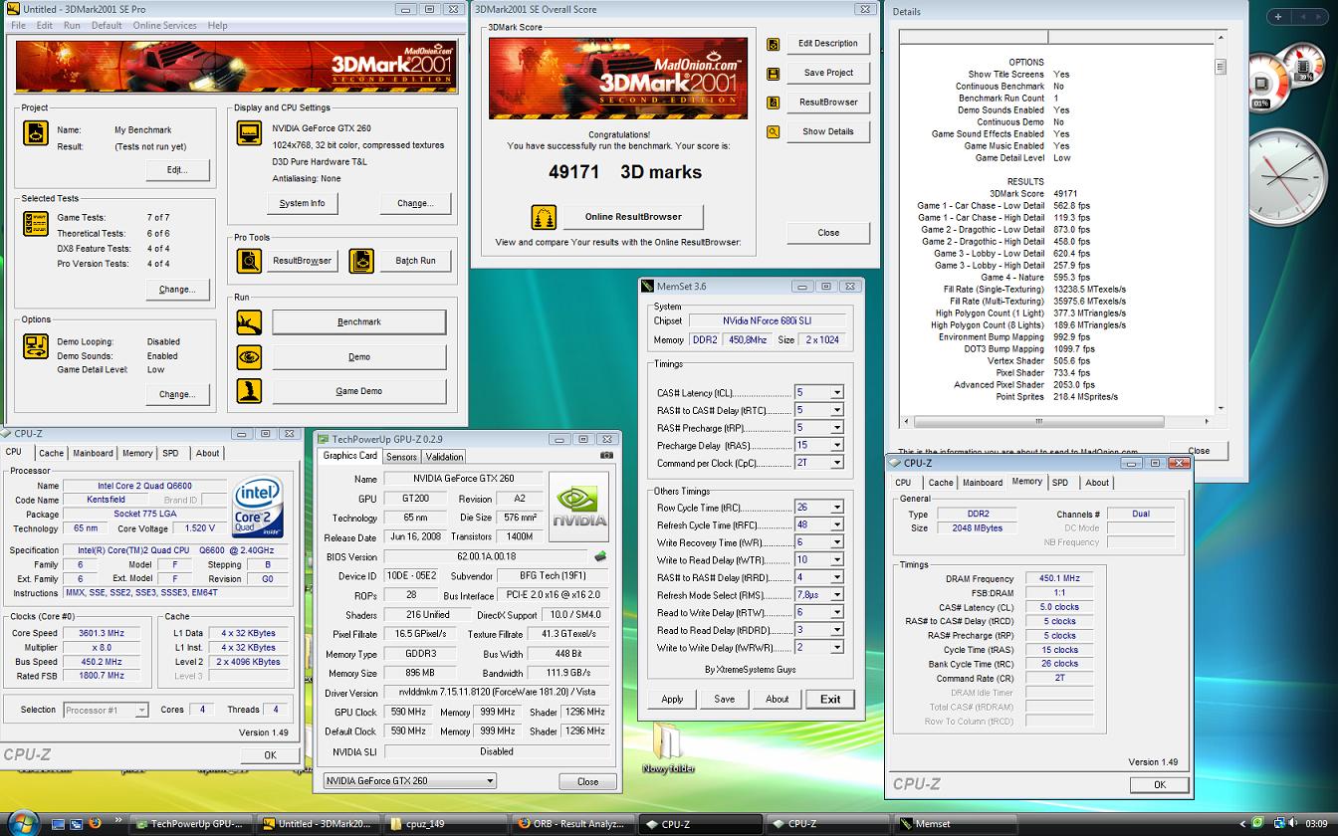Open the File menu in 3DMark
This screenshot has height=836, width=1338.
(x=18, y=25)
